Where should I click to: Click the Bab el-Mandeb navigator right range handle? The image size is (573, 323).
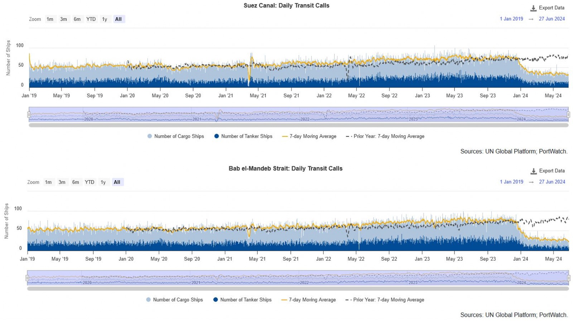coord(568,278)
